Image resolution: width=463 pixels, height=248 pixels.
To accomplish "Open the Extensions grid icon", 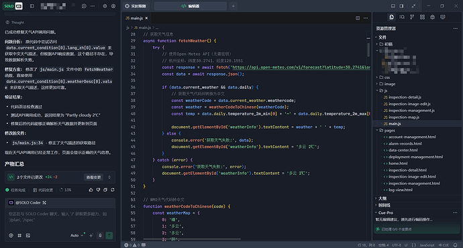I will [x=422, y=17].
